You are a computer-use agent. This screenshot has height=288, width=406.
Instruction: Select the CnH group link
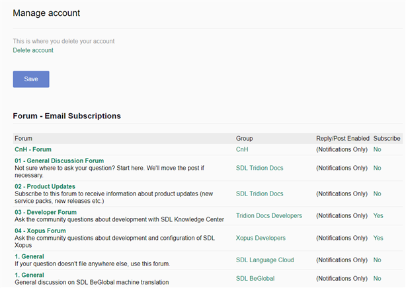click(242, 150)
